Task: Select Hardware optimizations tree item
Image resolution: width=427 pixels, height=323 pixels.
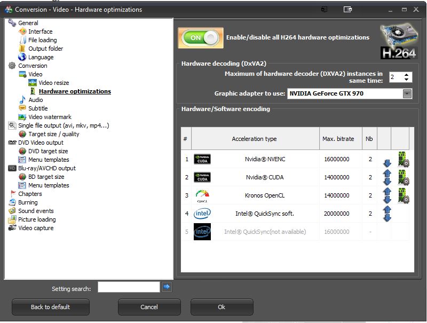Action: 75,91
